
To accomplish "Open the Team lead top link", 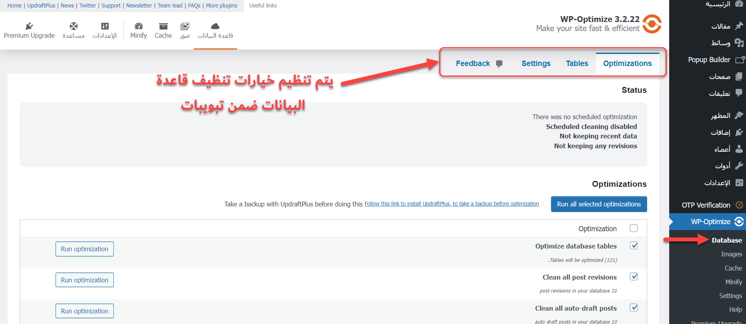I will pos(170,6).
